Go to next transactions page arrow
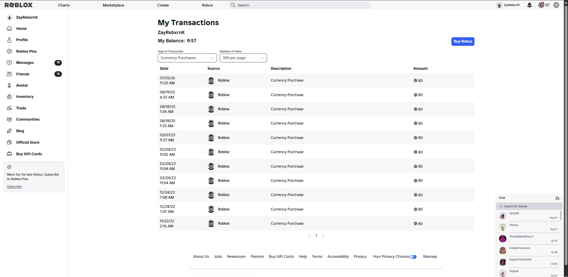 (x=323, y=236)
